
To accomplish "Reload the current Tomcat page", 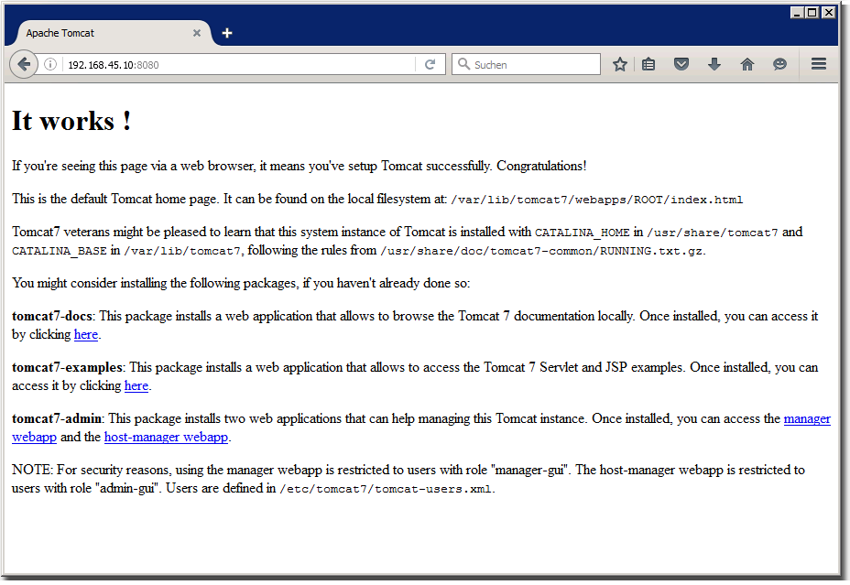I will 429,65.
